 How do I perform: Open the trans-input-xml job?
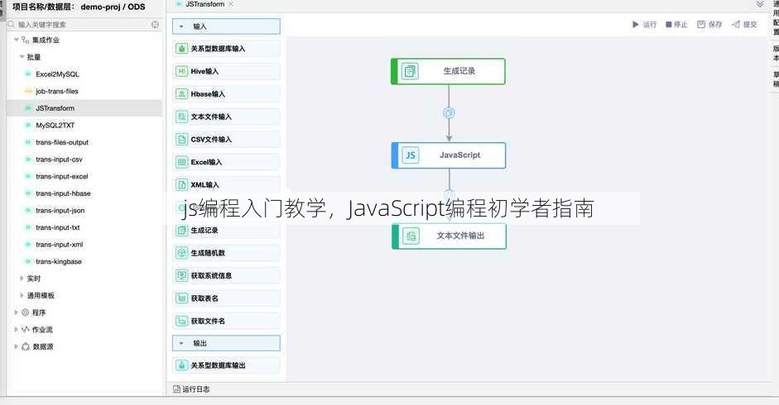[59, 244]
